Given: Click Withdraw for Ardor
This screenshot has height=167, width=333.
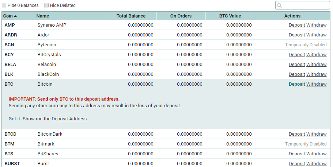Looking at the screenshot, I should pos(316,35).
